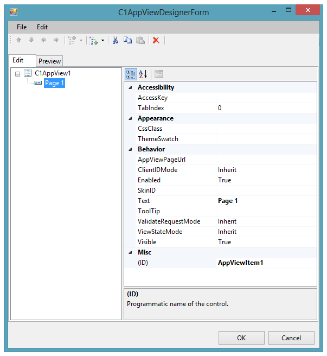Select the Enabled True value
This screenshot has height=356, width=327.
[266, 180]
